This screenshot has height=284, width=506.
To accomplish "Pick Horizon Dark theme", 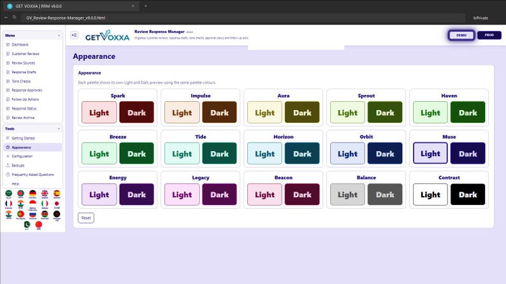I will click(302, 153).
